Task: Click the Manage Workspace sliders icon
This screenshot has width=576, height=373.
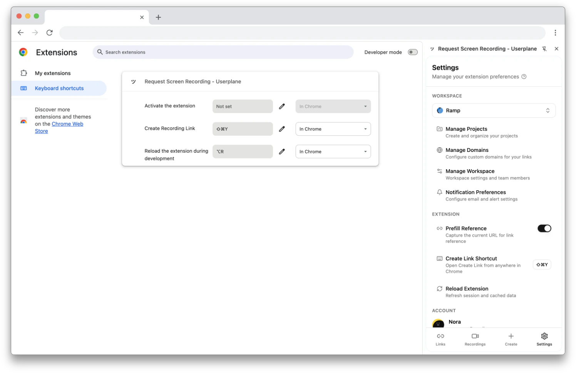Action: coord(439,171)
